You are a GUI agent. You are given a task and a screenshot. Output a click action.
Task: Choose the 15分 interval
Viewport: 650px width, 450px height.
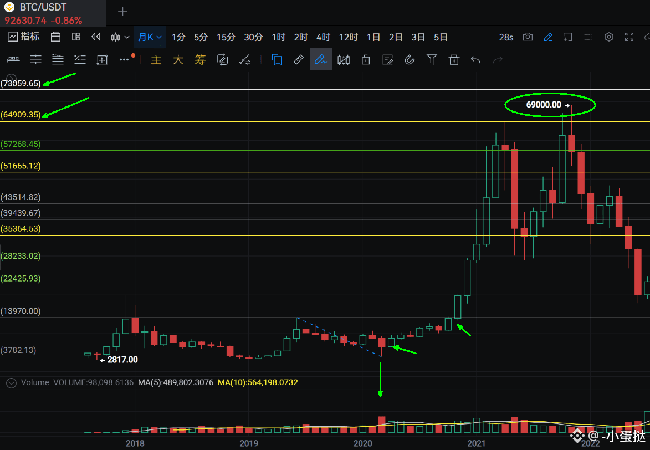click(x=226, y=37)
